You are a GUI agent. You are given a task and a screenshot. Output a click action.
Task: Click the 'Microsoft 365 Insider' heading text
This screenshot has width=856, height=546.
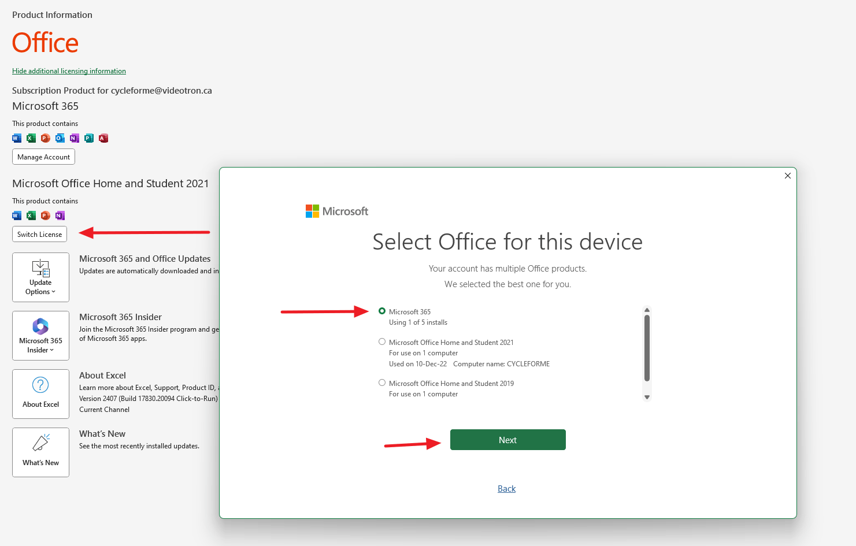120,317
